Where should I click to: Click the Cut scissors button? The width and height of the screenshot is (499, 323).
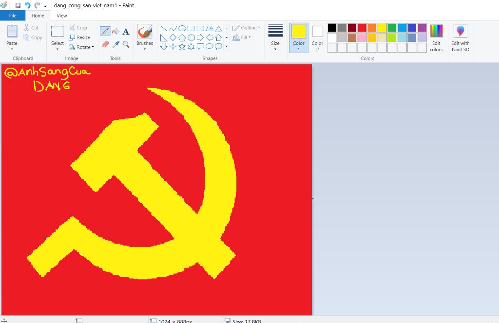(31, 28)
